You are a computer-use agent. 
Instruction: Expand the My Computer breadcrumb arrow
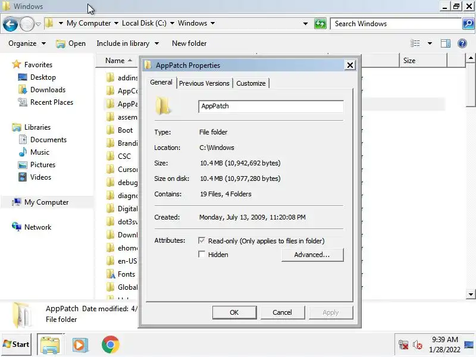tap(116, 23)
